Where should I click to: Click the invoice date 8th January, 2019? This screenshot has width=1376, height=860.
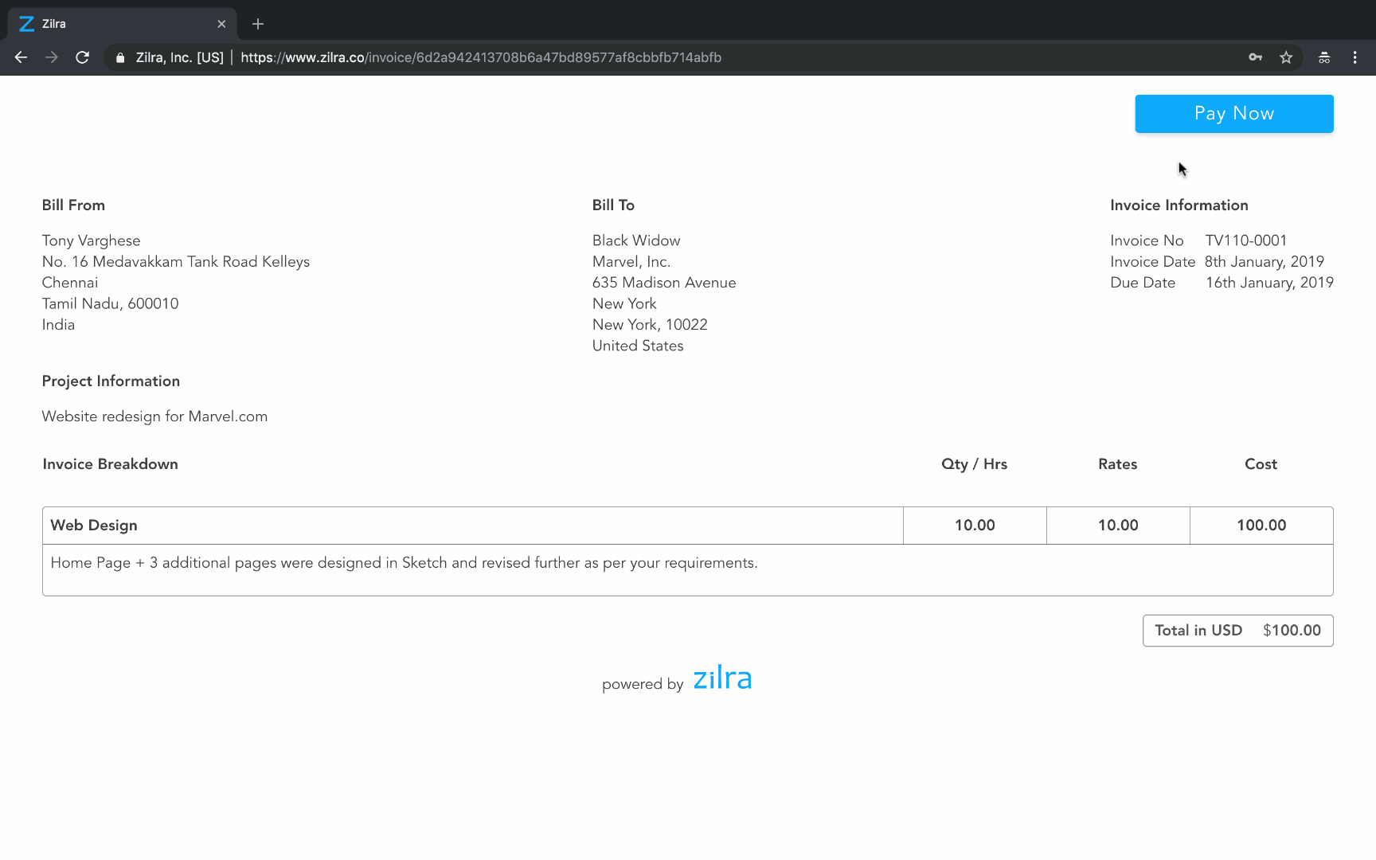(1265, 262)
